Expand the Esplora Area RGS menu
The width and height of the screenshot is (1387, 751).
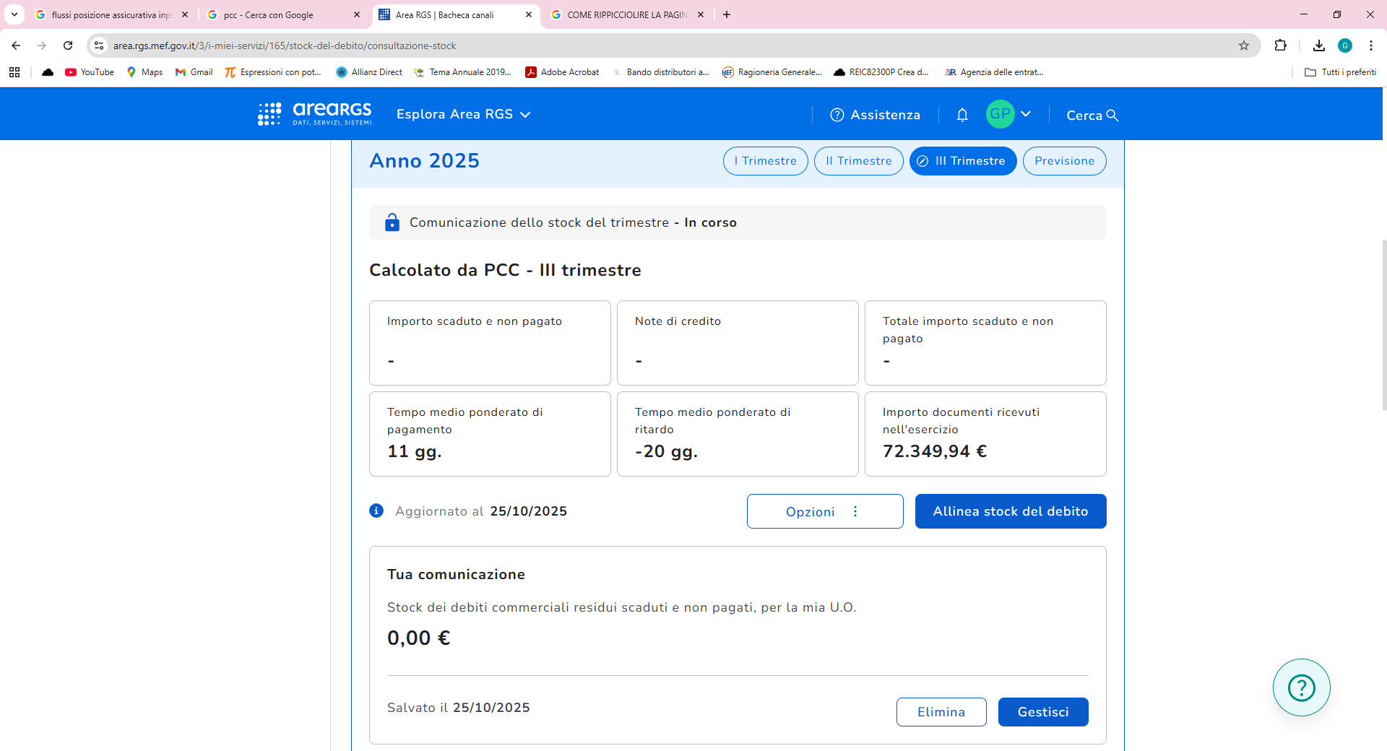point(463,115)
